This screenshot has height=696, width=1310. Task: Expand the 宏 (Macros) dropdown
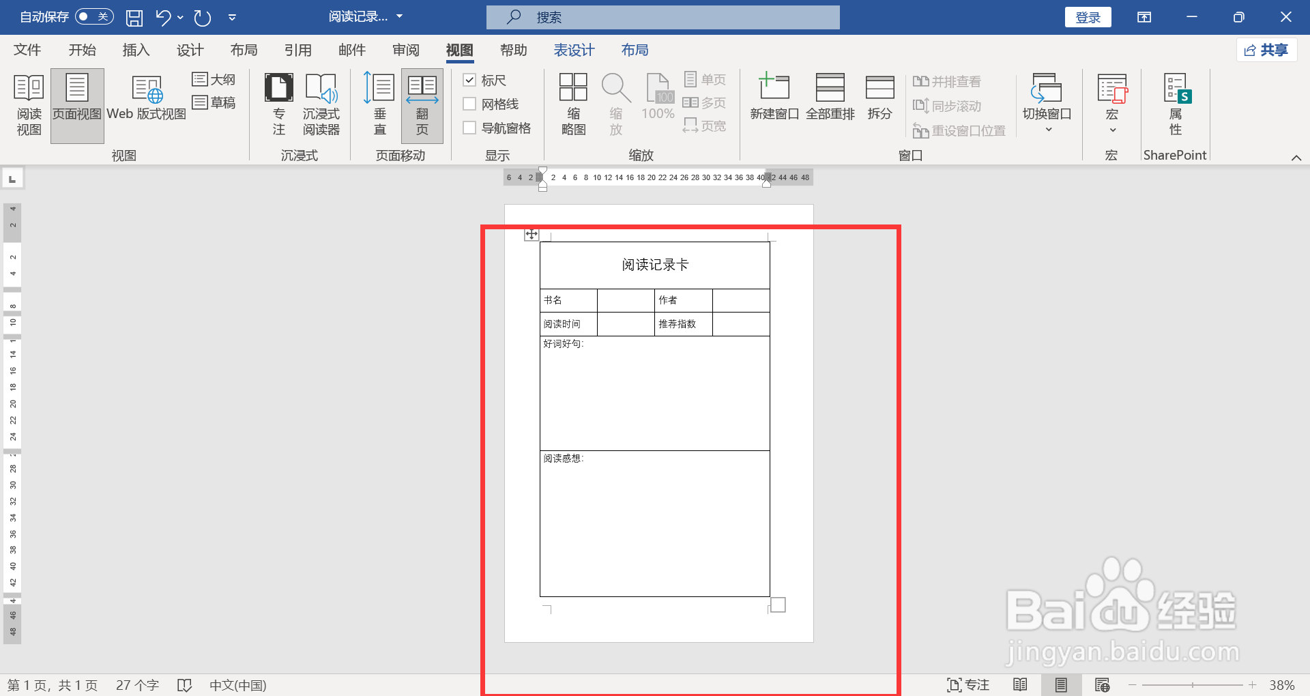[x=1111, y=128]
